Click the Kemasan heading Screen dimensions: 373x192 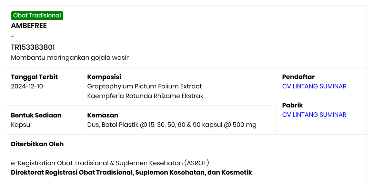pyautogui.click(x=103, y=115)
